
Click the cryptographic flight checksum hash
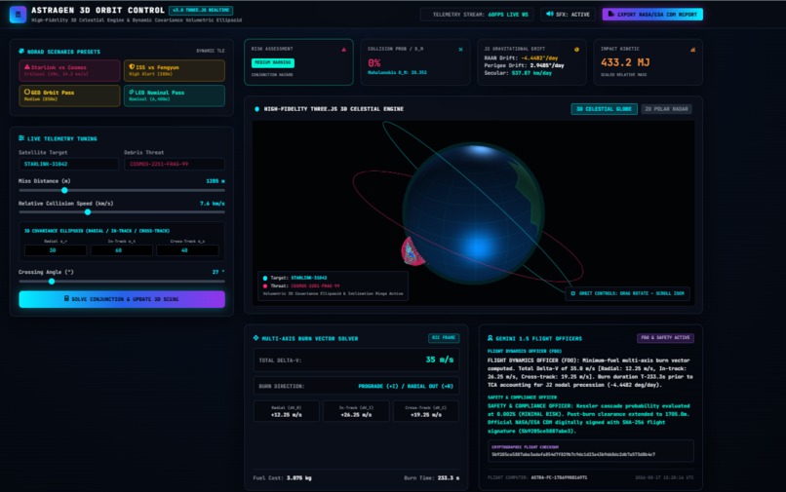(573, 454)
